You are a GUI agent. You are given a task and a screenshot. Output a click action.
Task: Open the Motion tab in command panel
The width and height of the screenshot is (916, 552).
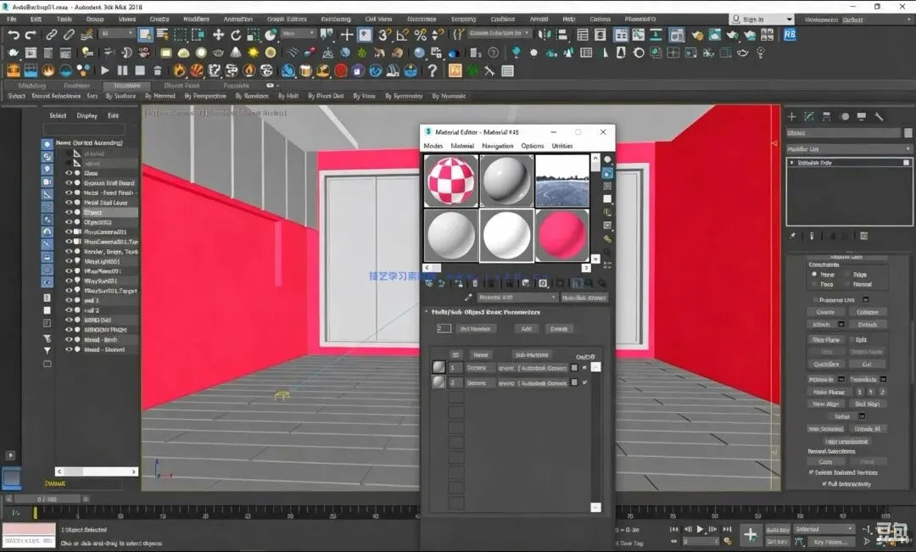[x=845, y=117]
